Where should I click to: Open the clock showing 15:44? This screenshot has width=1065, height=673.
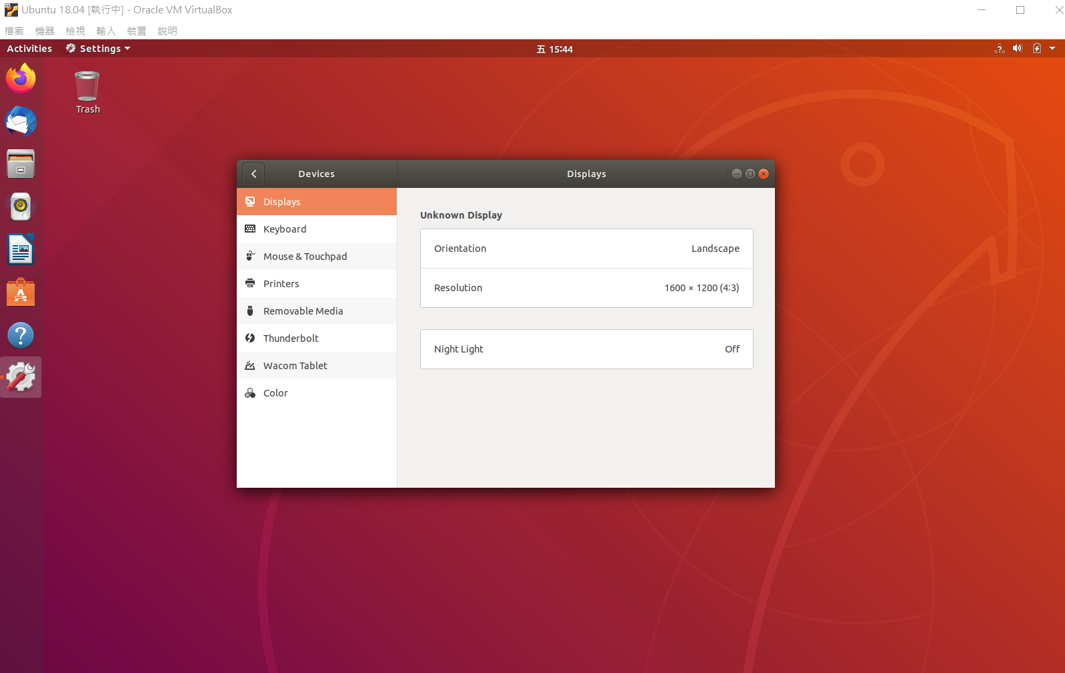click(555, 49)
